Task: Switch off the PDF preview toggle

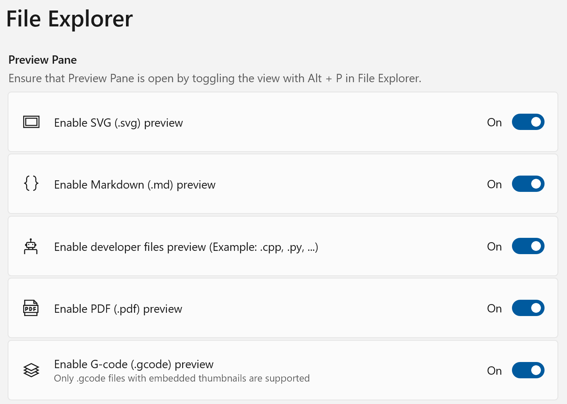Action: click(x=528, y=308)
